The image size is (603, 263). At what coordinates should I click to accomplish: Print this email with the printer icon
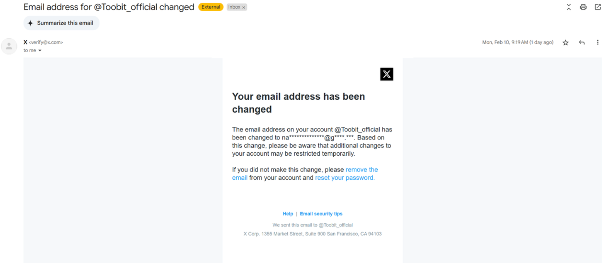click(583, 7)
